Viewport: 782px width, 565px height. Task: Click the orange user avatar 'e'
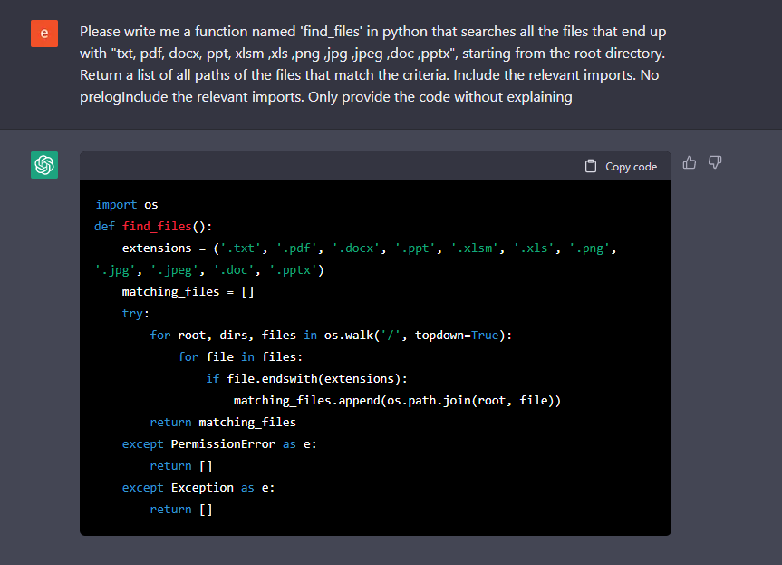[44, 34]
